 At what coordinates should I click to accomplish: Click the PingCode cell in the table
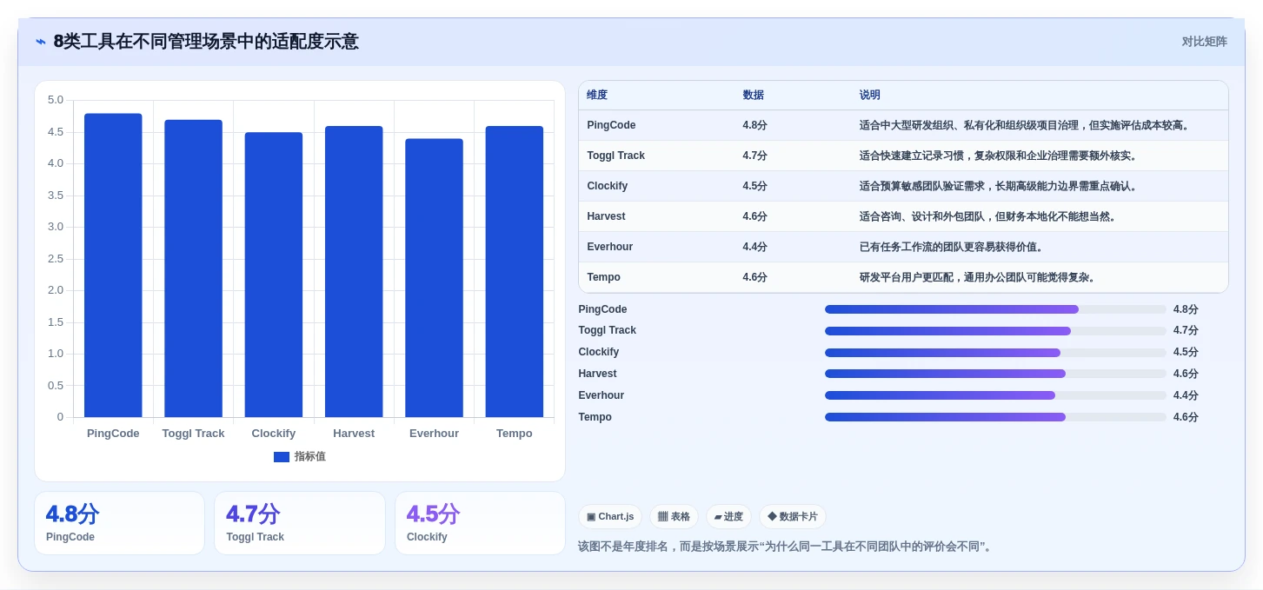(x=611, y=125)
